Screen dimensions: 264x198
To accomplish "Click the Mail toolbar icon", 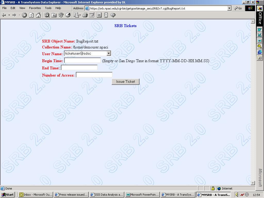I will [x=76, y=15].
